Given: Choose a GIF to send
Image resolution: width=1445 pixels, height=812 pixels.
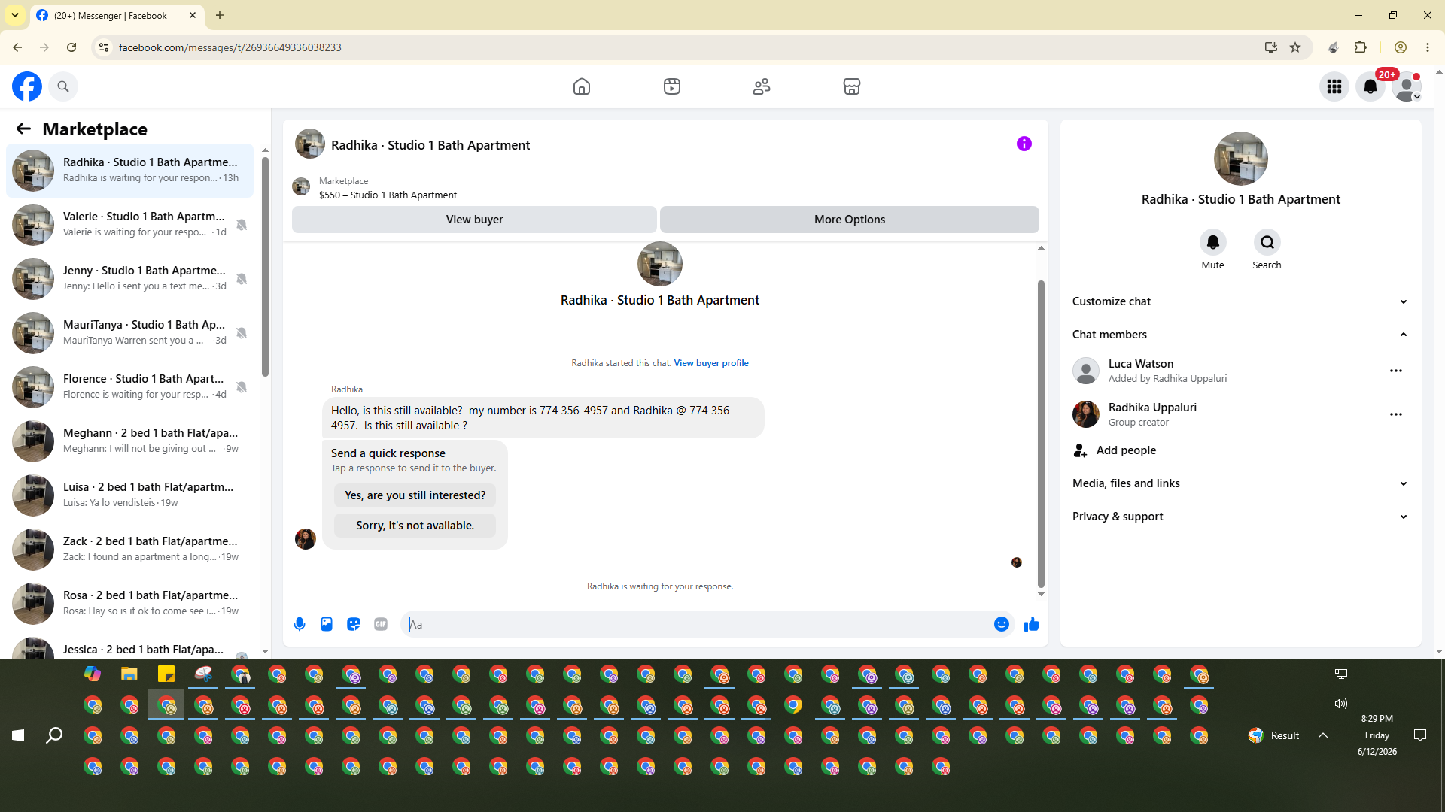Looking at the screenshot, I should 381,624.
